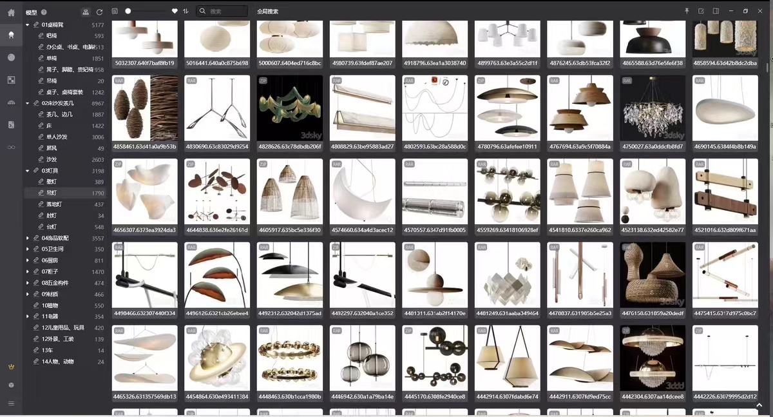This screenshot has height=417, width=773.
Task: Click the sort order arrows icon
Action: [x=186, y=11]
